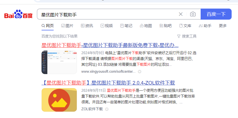Open the 笔记 tab

pyautogui.click(x=126, y=26)
